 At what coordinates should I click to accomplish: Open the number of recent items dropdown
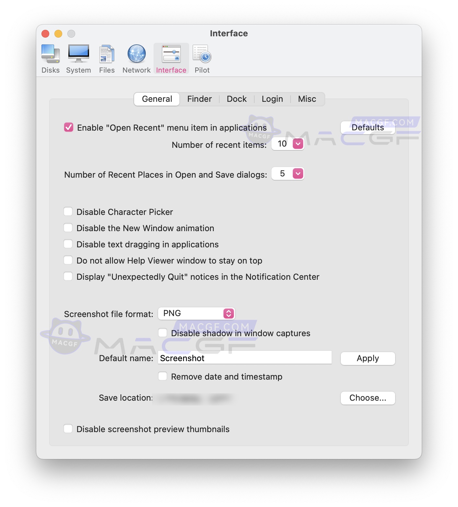[x=298, y=144]
